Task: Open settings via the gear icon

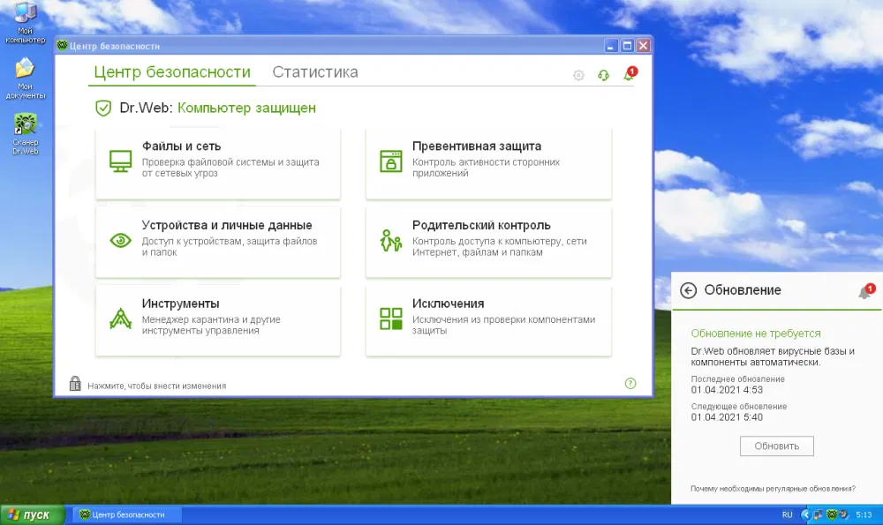Action: coord(578,75)
